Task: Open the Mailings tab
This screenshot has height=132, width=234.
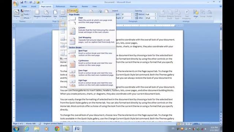Action: tap(73, 7)
